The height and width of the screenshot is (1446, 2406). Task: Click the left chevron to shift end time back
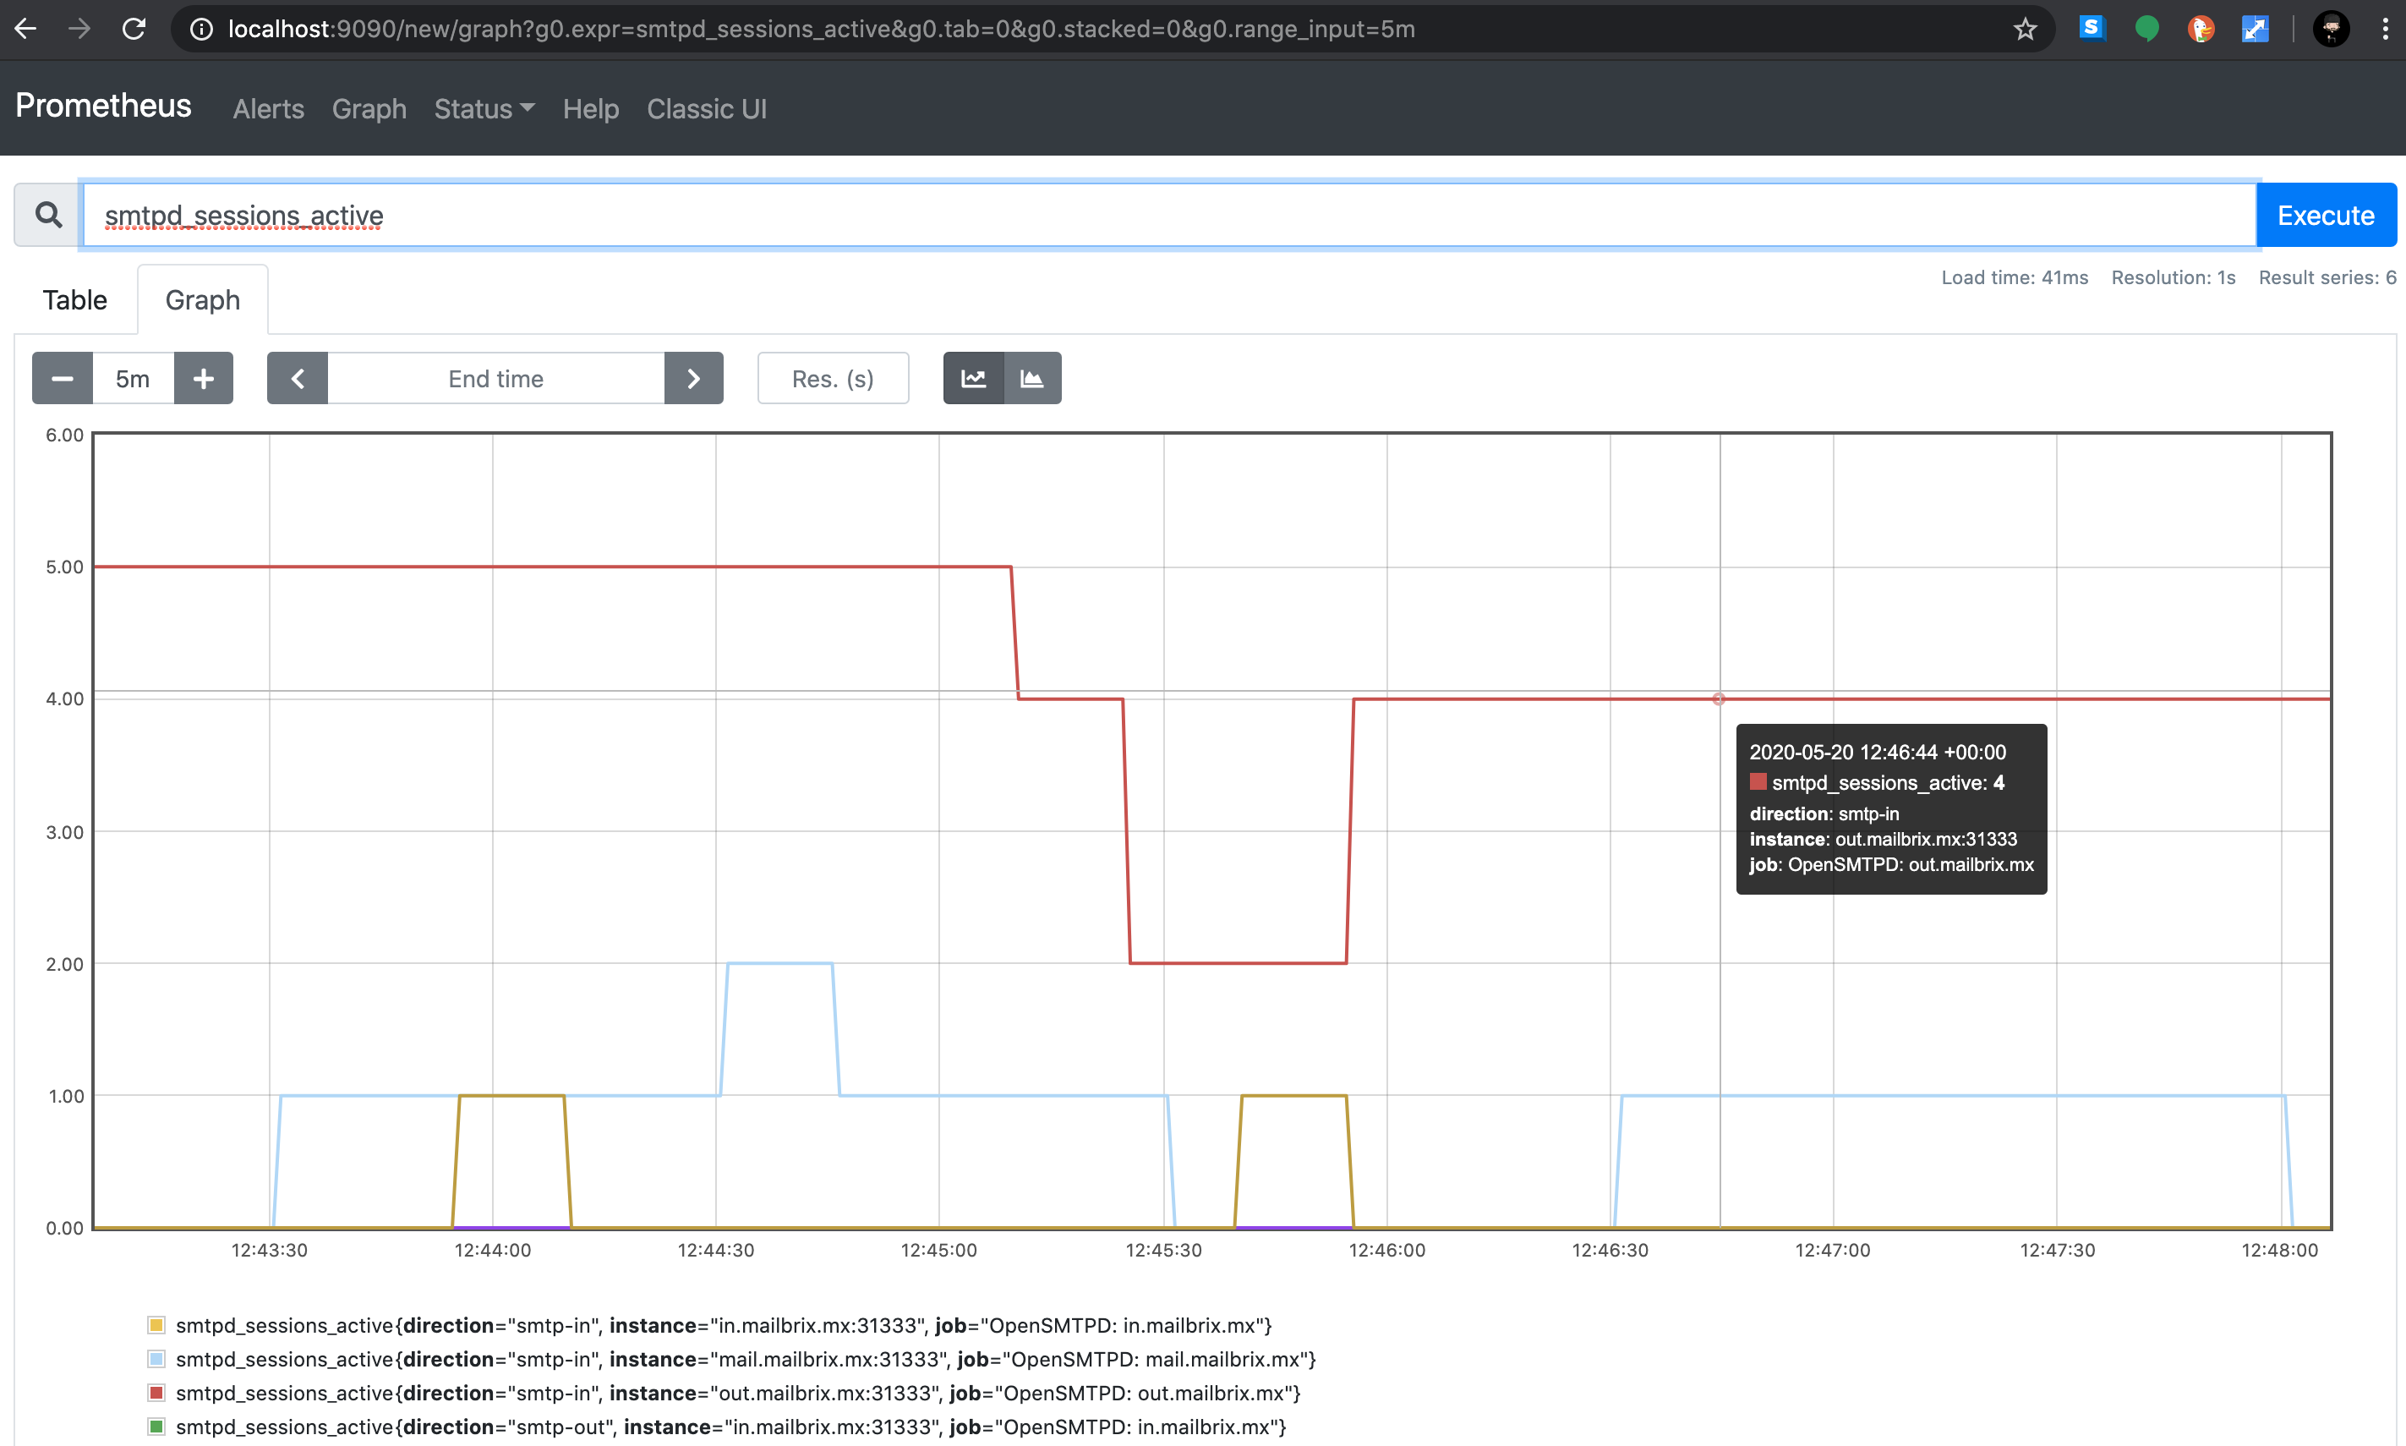pos(297,378)
